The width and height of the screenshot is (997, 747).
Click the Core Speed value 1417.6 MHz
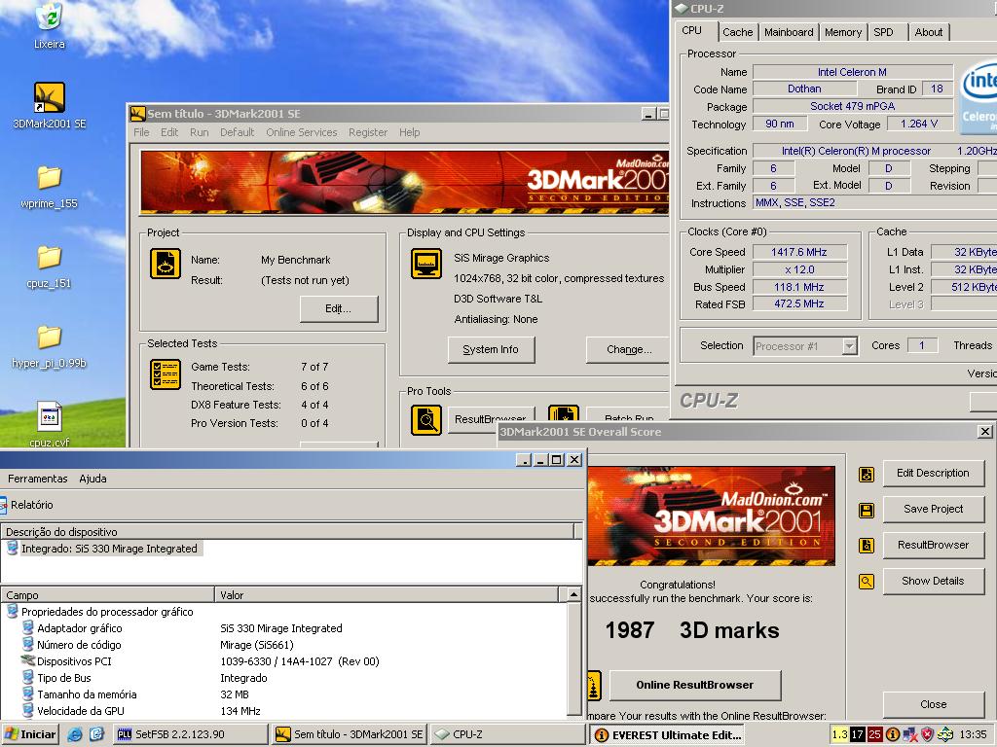coord(799,252)
